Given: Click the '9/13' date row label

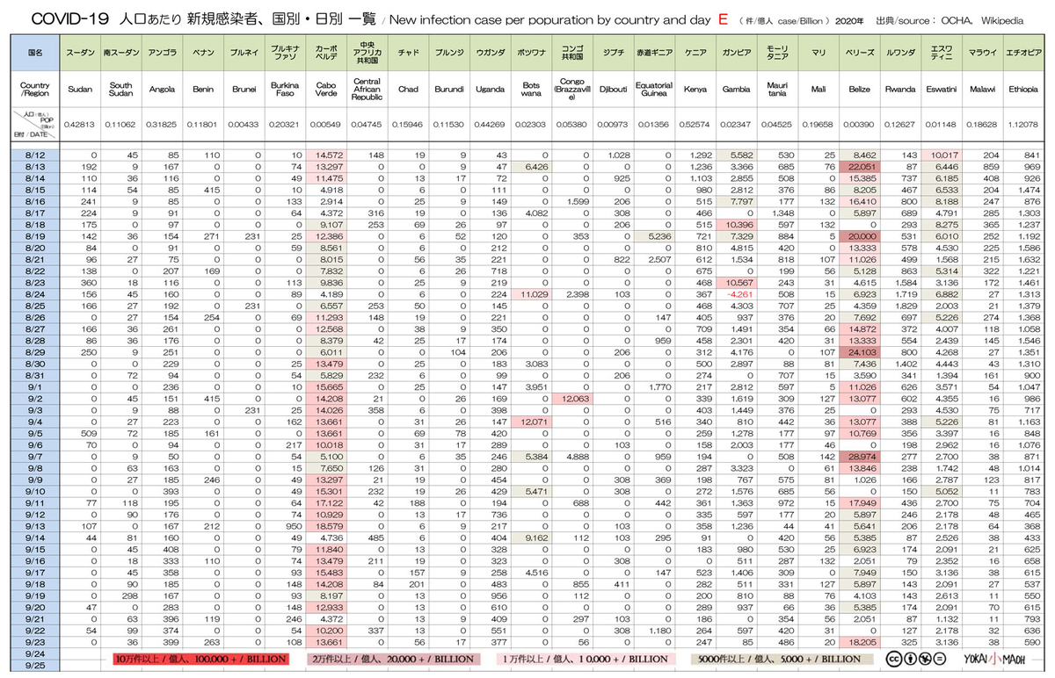Looking at the screenshot, I should [35, 526].
